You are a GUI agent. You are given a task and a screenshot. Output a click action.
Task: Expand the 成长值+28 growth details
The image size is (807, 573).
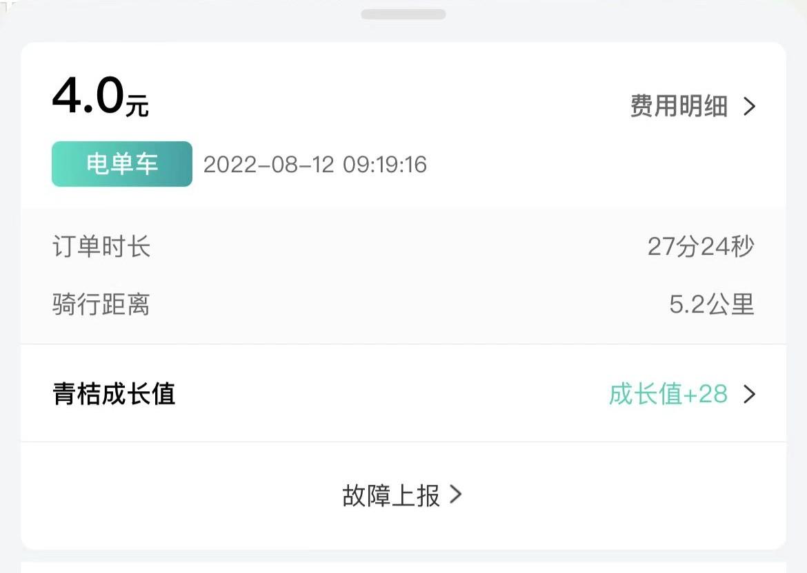(x=690, y=395)
